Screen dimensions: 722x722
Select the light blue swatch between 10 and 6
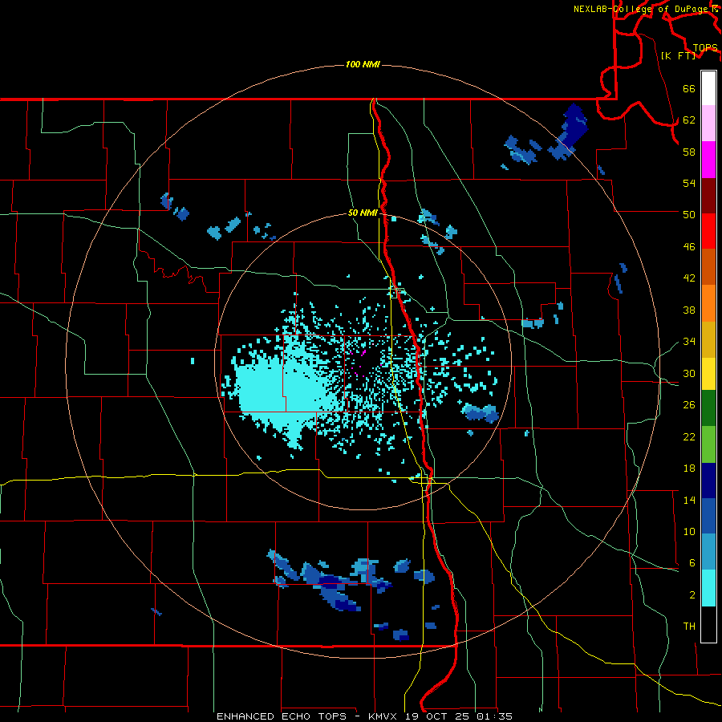(708, 552)
